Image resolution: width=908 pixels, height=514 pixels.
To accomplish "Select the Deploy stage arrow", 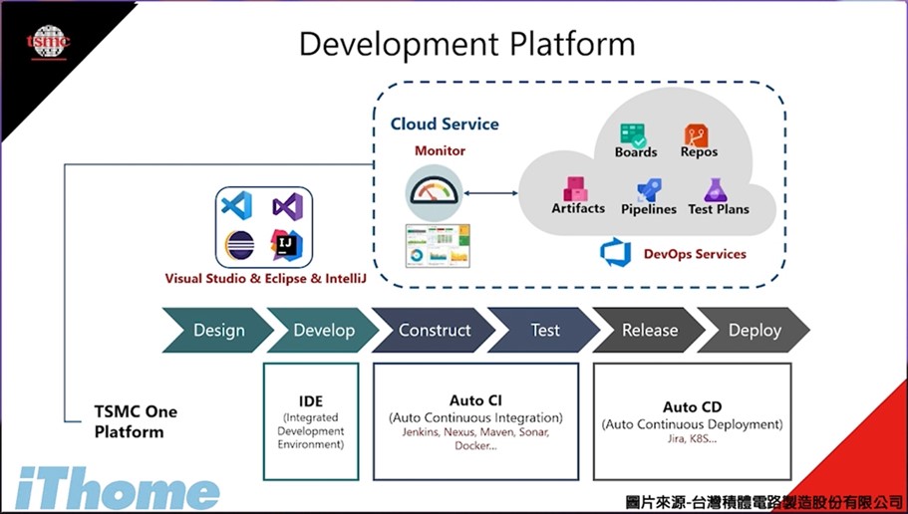I will click(754, 330).
